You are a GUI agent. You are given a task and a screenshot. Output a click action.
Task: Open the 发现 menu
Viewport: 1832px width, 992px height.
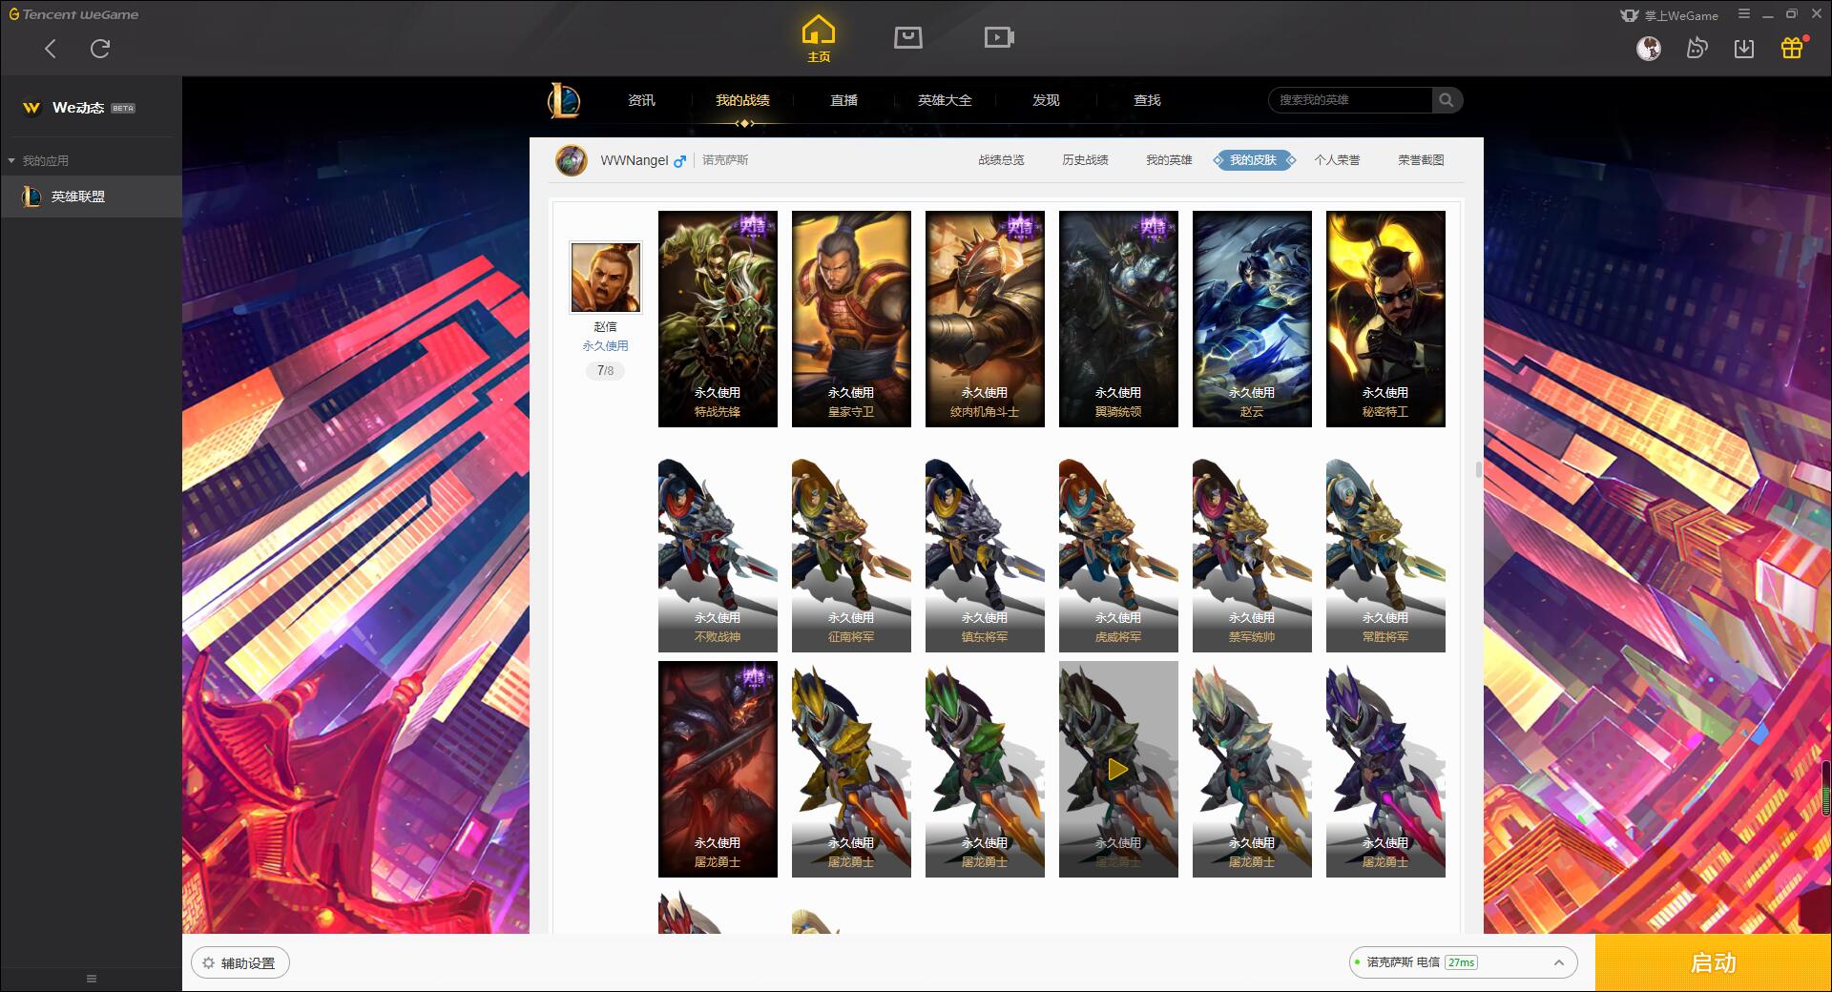(1046, 100)
